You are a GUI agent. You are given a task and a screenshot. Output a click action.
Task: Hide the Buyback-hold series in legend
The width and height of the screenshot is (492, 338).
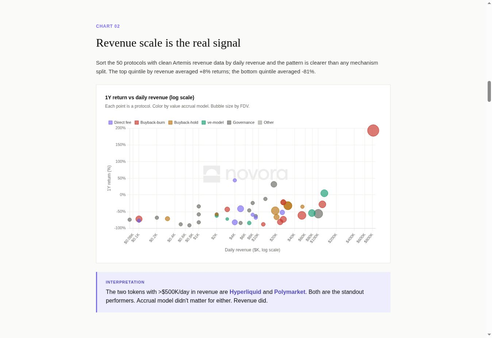[183, 123]
